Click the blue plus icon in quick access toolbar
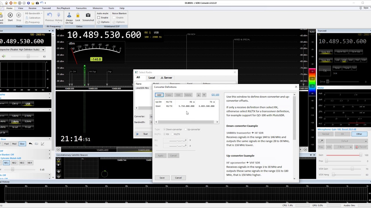371x208 pixels. [28, 3]
